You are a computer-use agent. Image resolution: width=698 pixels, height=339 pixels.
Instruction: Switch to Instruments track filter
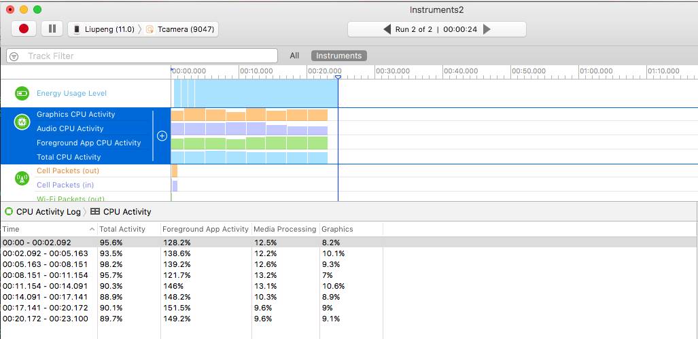338,56
